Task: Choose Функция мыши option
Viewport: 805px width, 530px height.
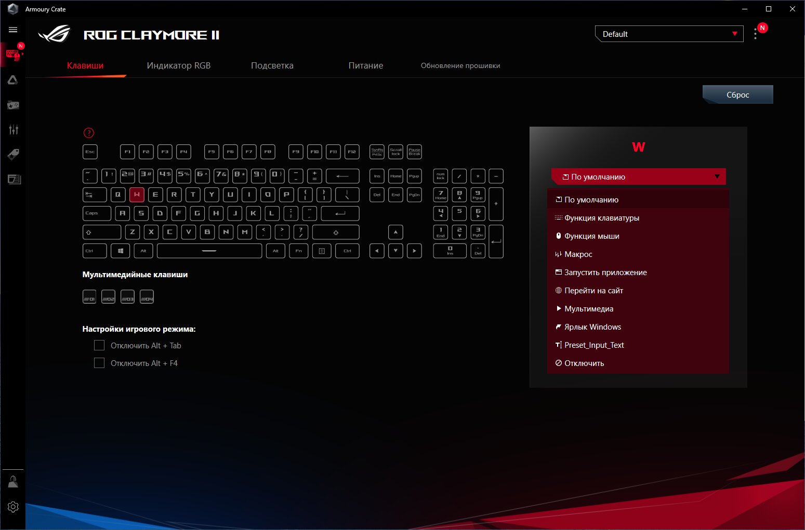Action: pos(638,236)
